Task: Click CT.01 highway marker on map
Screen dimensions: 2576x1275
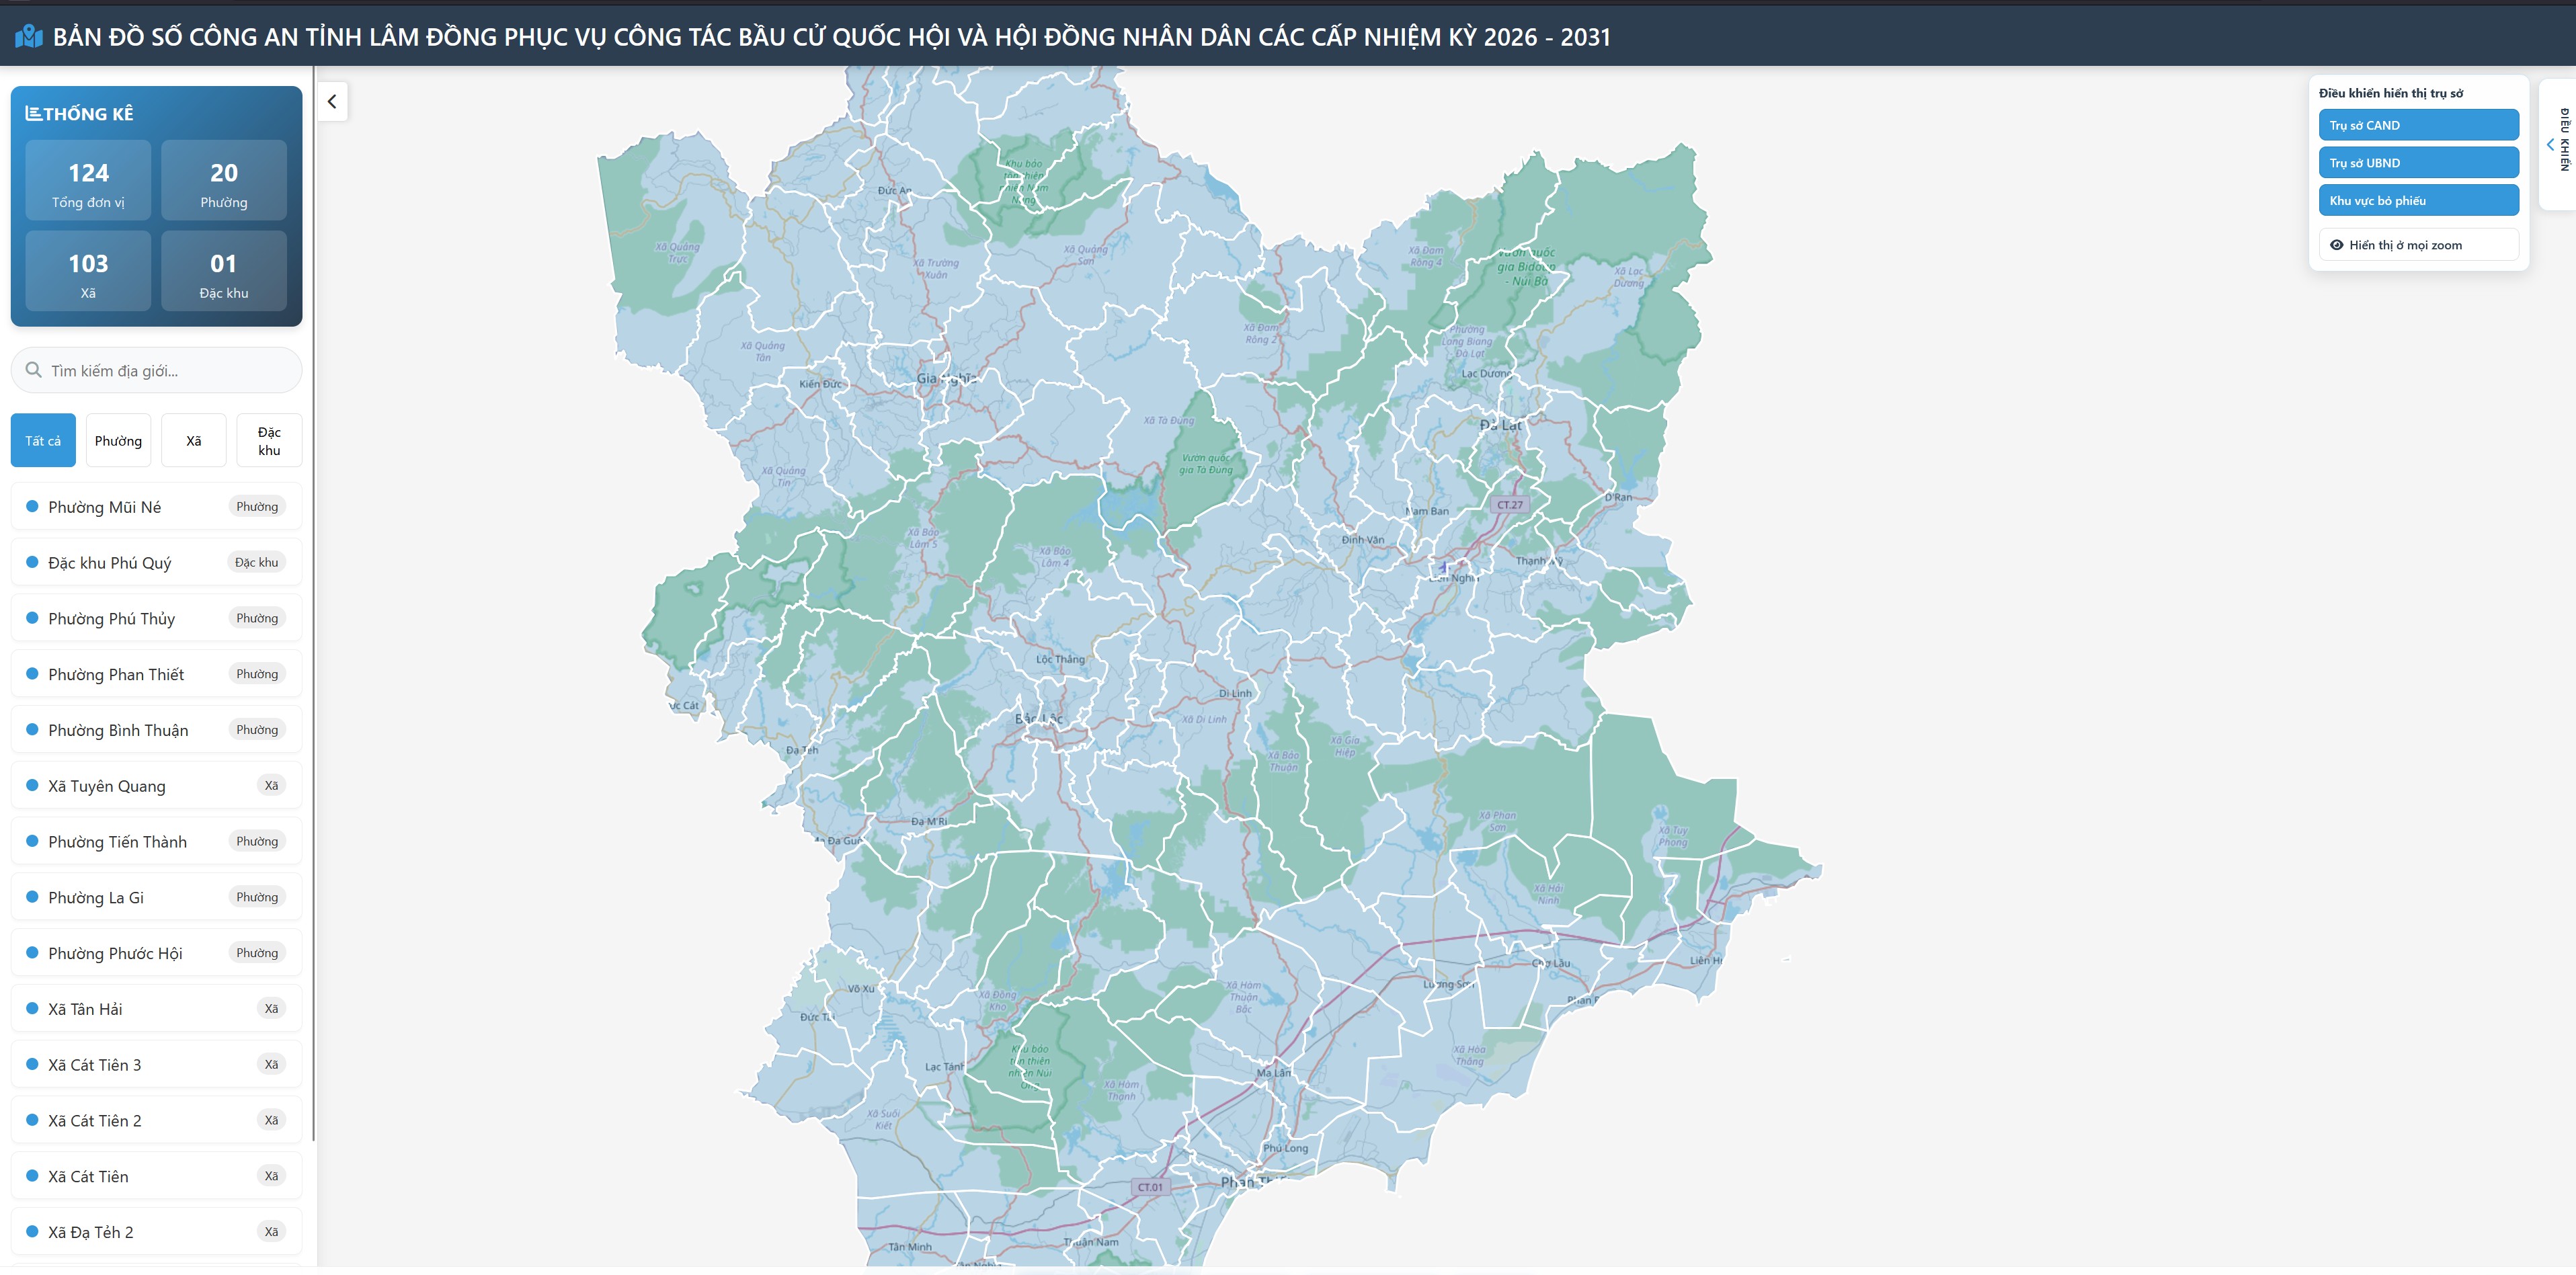Action: pyautogui.click(x=1150, y=1188)
